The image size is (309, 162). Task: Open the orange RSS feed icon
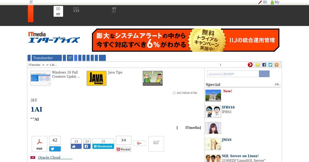277,65
